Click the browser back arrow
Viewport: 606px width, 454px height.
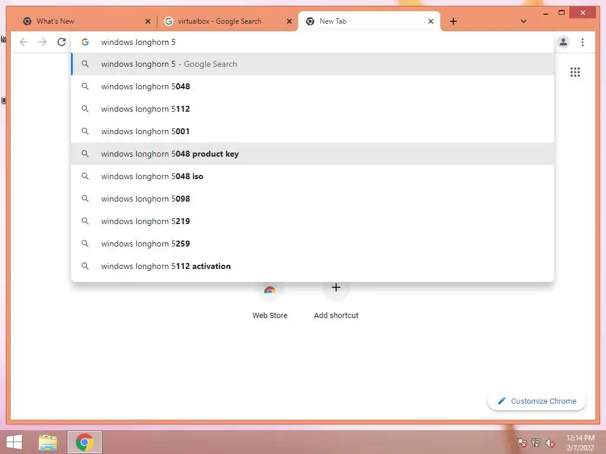click(x=24, y=42)
